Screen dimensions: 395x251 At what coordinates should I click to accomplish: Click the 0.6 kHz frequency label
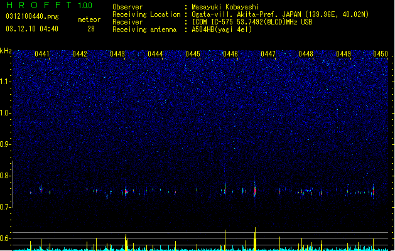pos(6,238)
